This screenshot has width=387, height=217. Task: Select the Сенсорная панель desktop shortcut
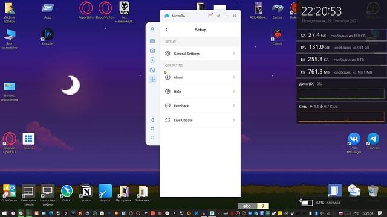(x=28, y=195)
